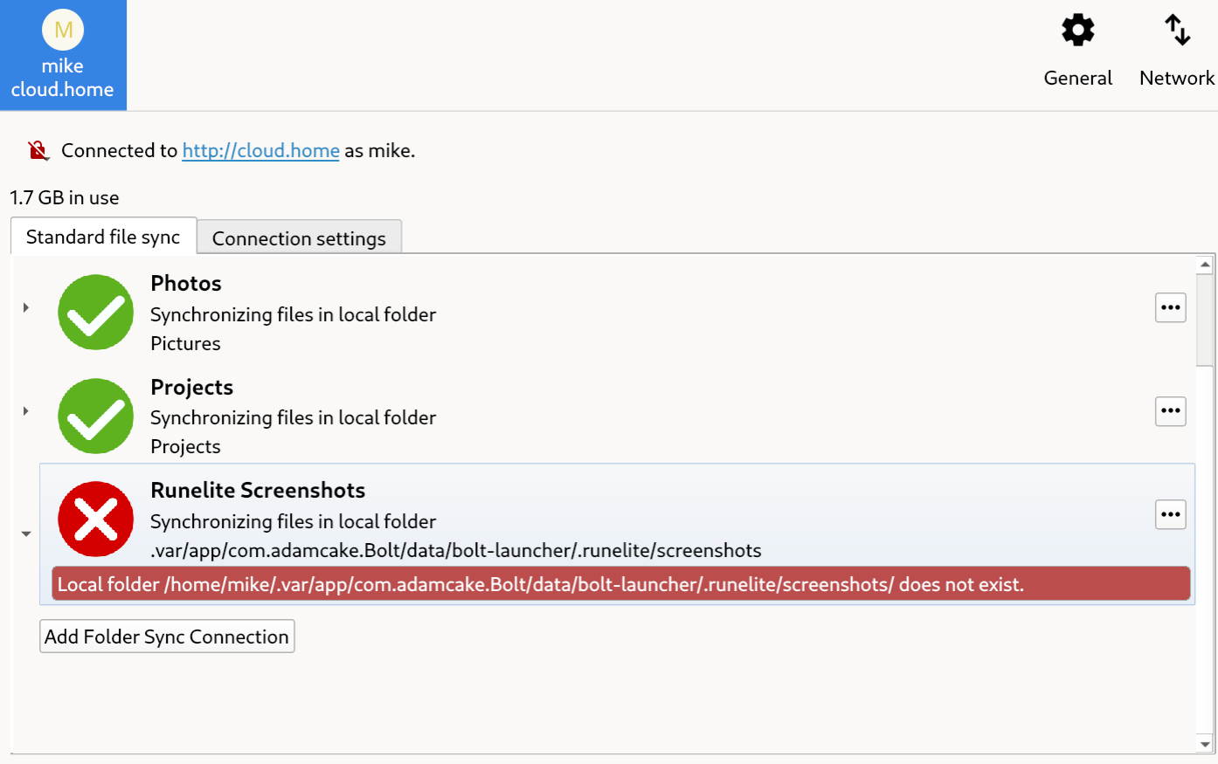Open the http://cloud.home link
Screen dimensions: 1218x764
260,150
